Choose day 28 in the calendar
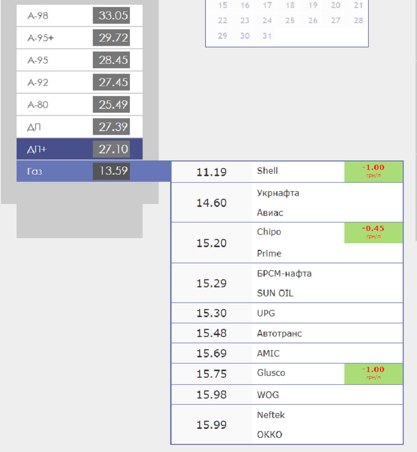 [358, 20]
